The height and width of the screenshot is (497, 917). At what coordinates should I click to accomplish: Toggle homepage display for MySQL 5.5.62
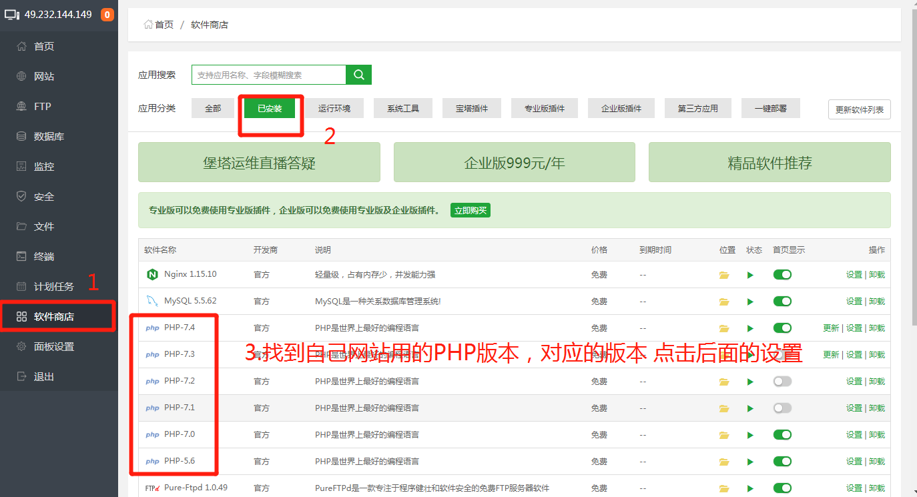coord(782,301)
